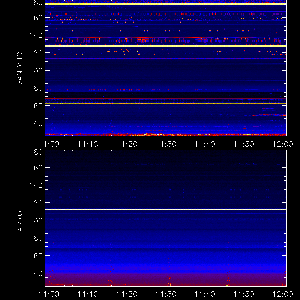Pick the 140 label on Learmonth axis
The width and height of the screenshot is (300, 300).
(x=36, y=185)
